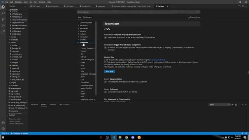The image size is (249, 140).
Task: Toggle Hover Documentation checkbox
Action: click(x=105, y=82)
